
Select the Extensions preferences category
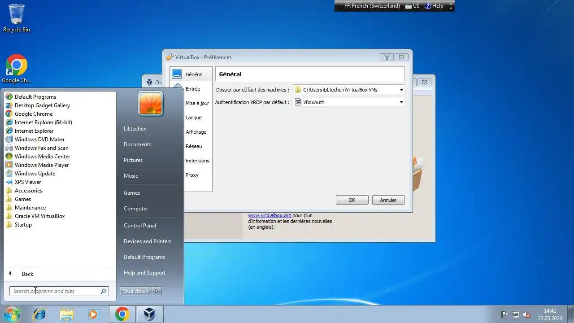(197, 161)
